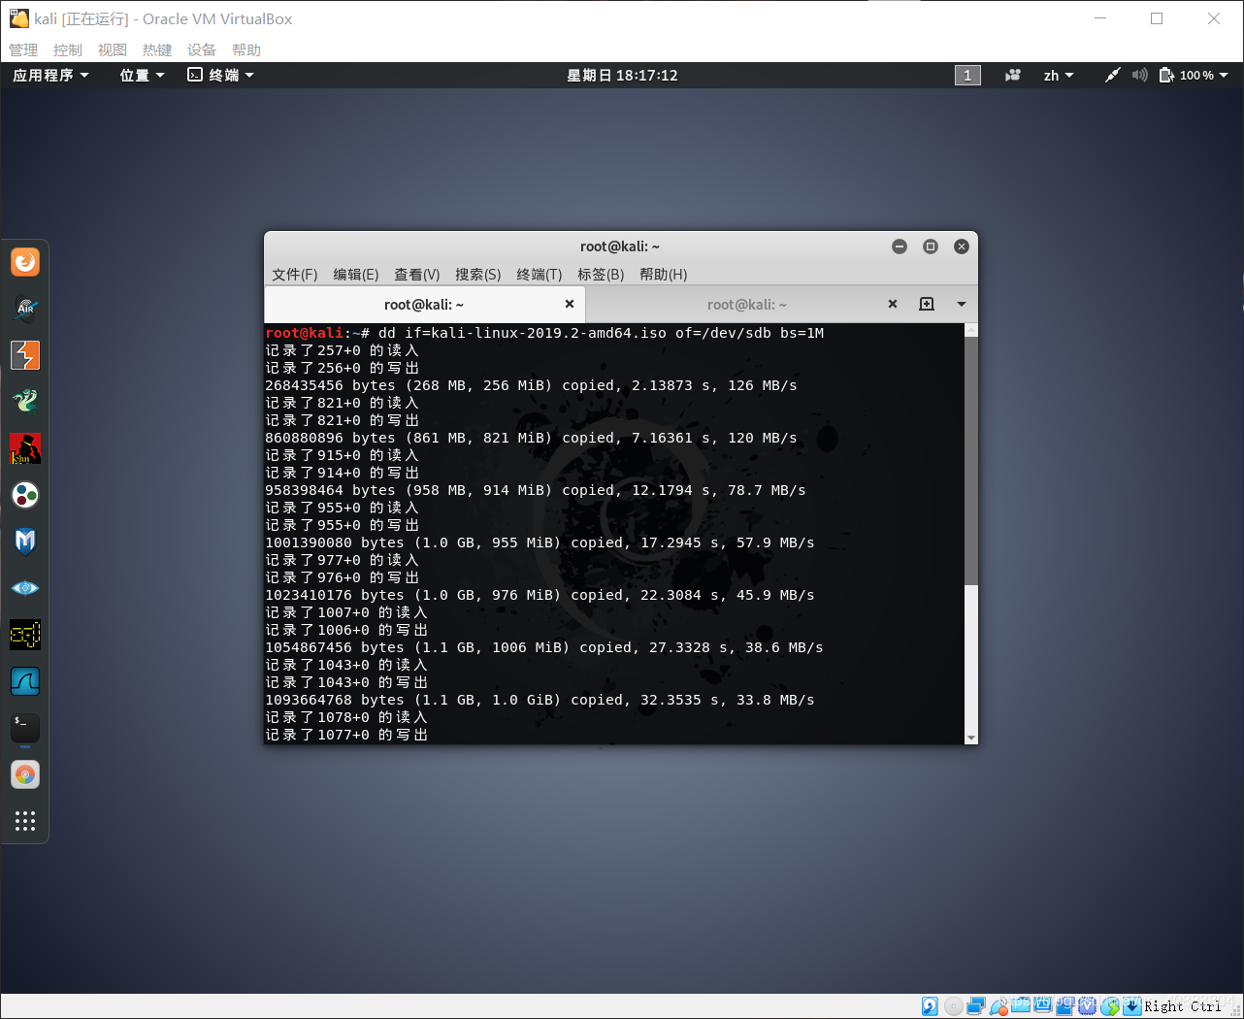Screen dimensions: 1244x1019
Task: Open VirtualBox 管理 menu
Action: [23, 49]
